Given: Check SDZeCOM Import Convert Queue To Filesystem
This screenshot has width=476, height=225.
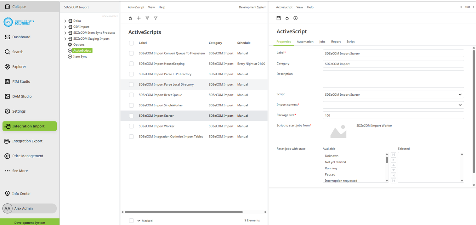Looking at the screenshot, I should click(131, 53).
